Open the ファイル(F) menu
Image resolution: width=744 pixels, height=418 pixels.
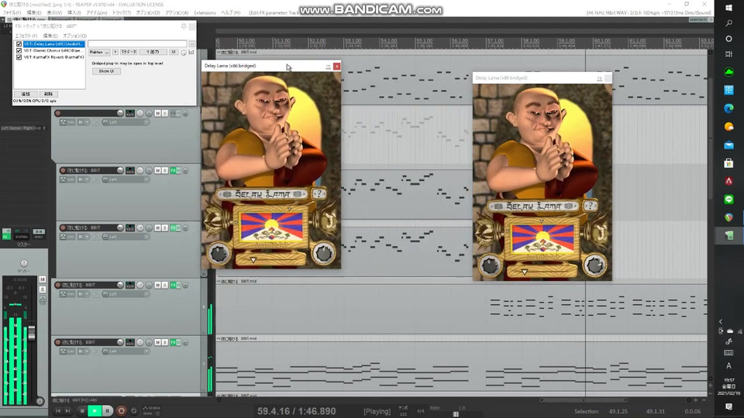[12, 13]
